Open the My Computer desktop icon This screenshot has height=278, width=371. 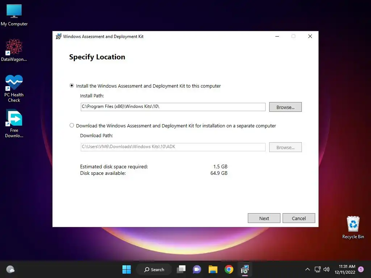[x=14, y=14]
